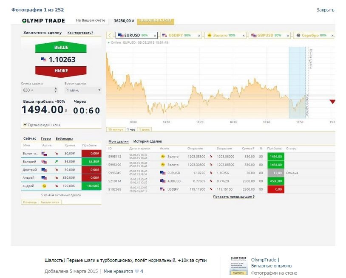The image size is (346, 278).
Task: Click the red НИЖЕ (lower) button
Action: coord(61,71)
